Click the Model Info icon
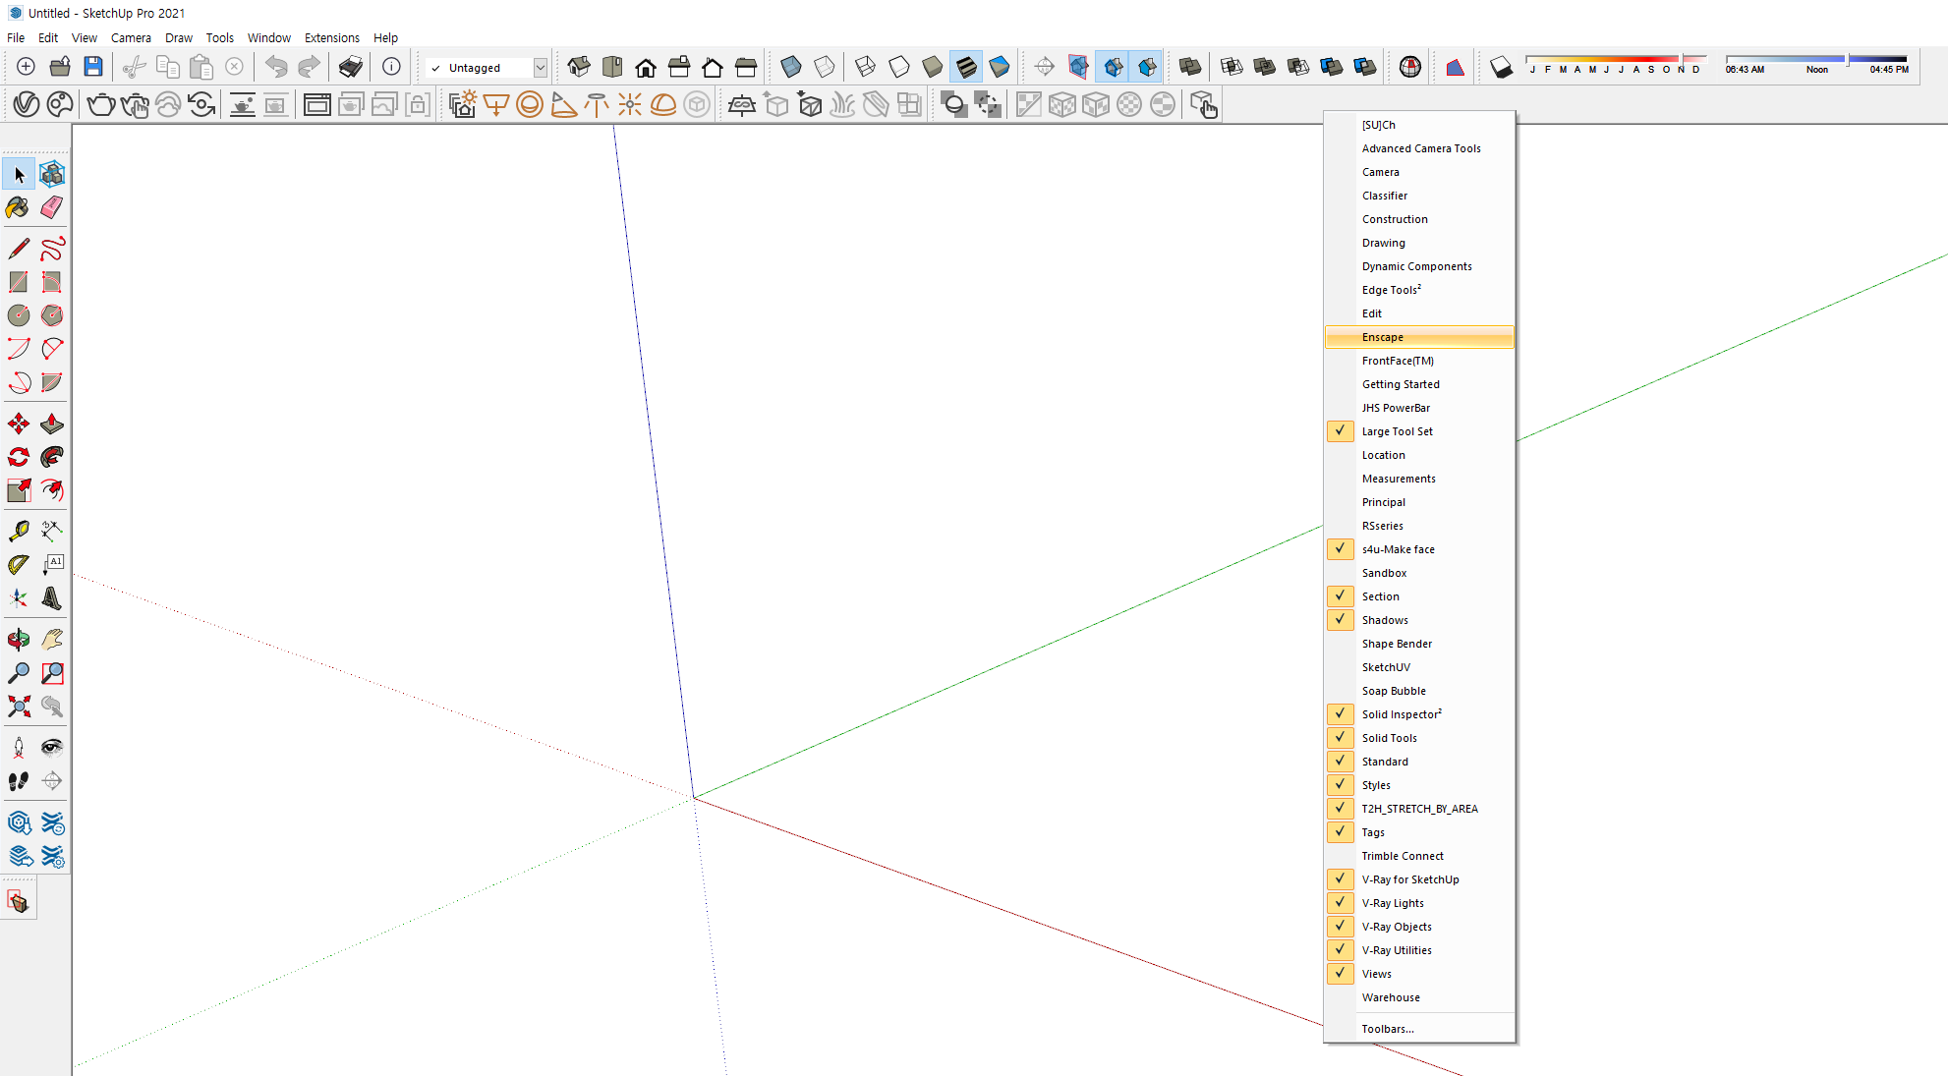The width and height of the screenshot is (1948, 1076). tap(391, 67)
